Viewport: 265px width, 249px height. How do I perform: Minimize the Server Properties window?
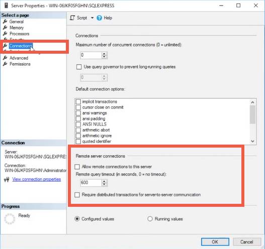pyautogui.click(x=221, y=6)
